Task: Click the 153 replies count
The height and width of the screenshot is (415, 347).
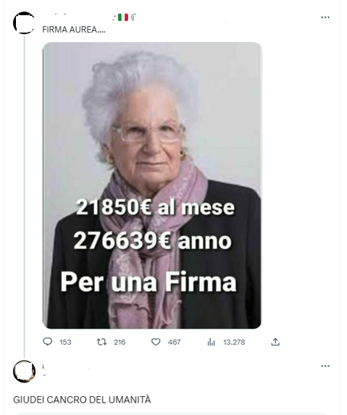Action: [65, 343]
